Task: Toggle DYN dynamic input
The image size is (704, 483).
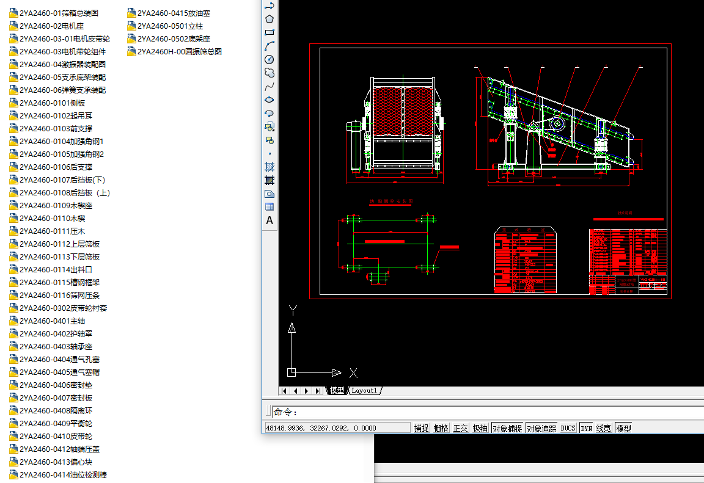Action: click(x=587, y=428)
